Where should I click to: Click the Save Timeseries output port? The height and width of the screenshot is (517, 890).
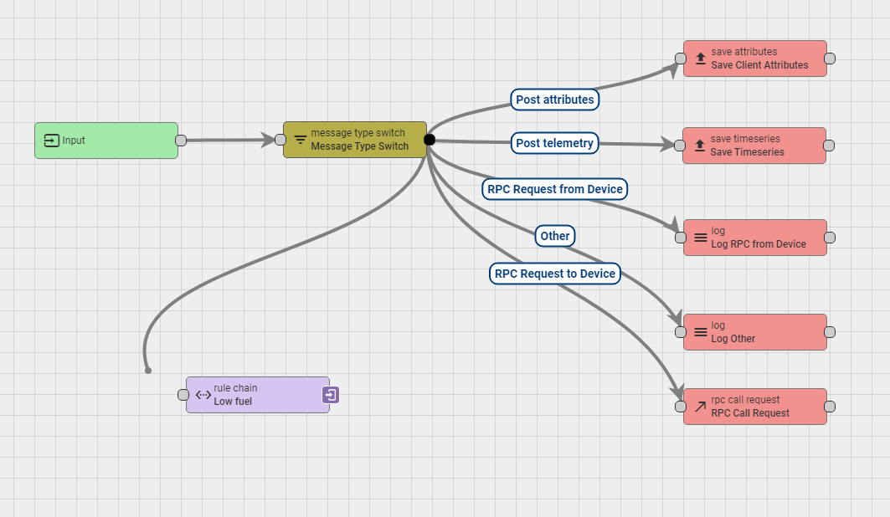(829, 146)
